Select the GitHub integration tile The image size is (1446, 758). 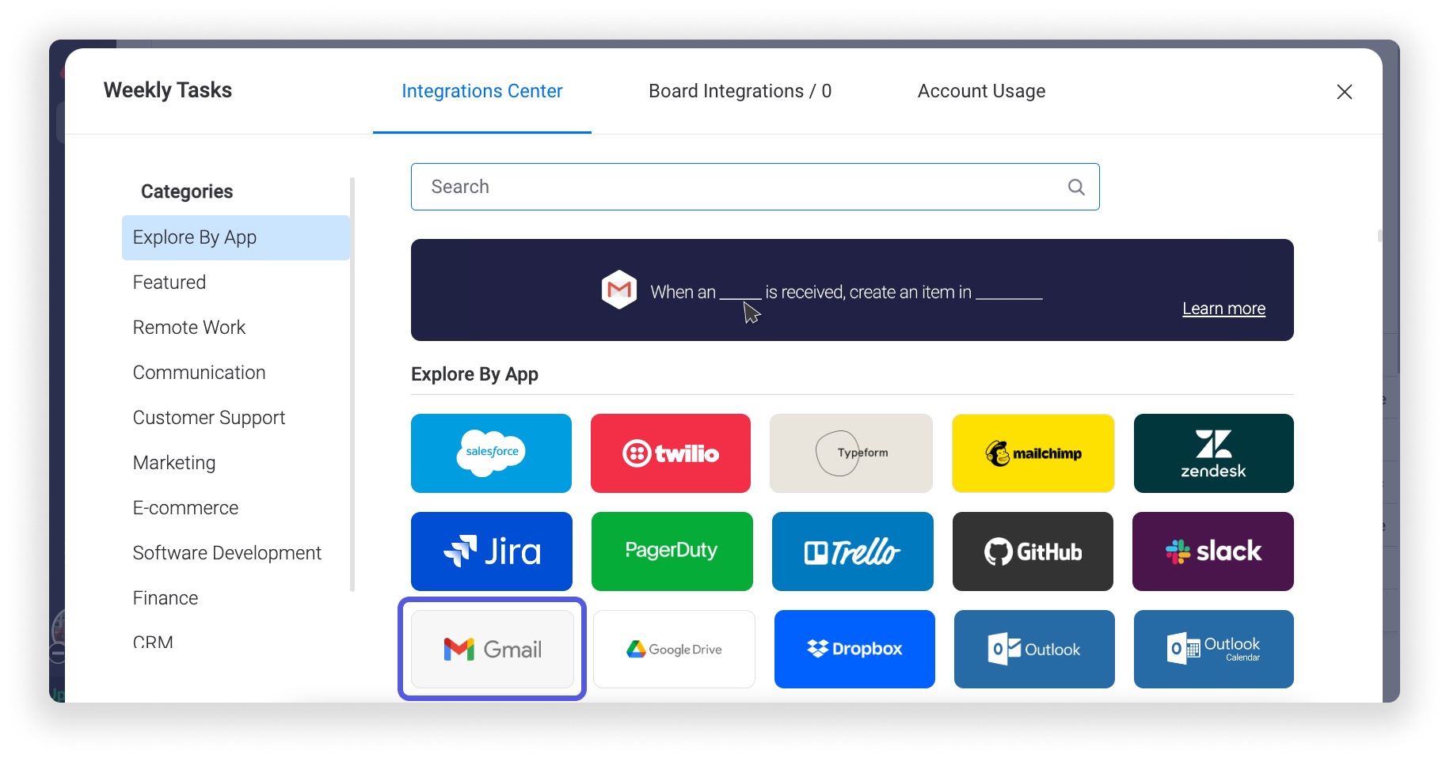click(x=1033, y=551)
